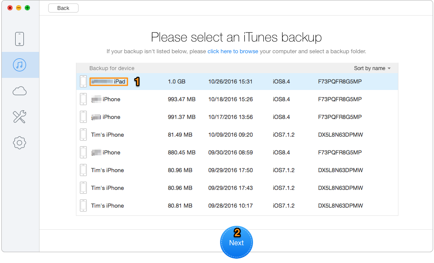Click the Next button
The width and height of the screenshot is (434, 263).
pyautogui.click(x=237, y=242)
